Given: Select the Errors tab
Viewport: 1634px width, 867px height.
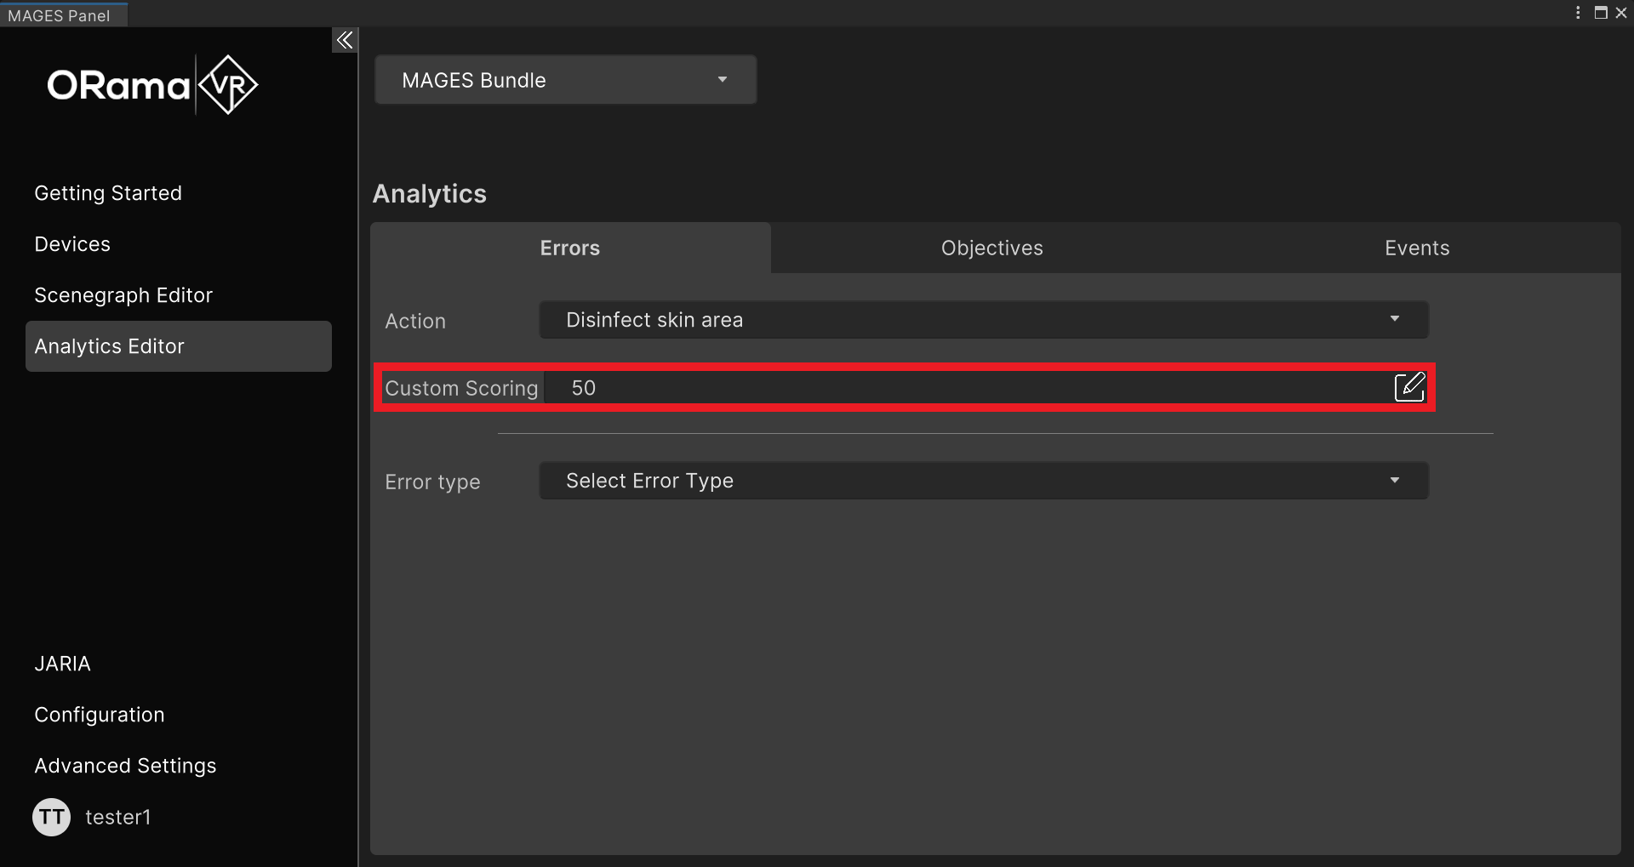Looking at the screenshot, I should point(570,248).
